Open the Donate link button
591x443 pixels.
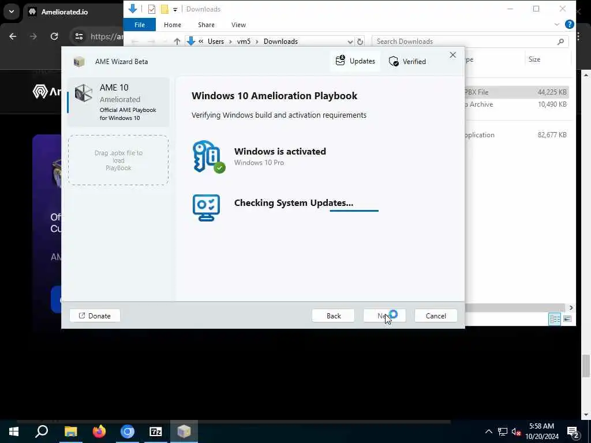click(95, 316)
